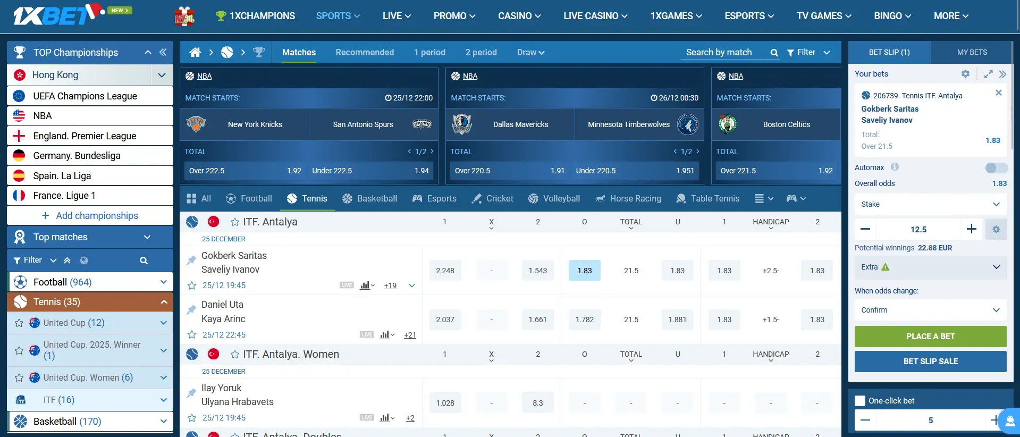Click the sidebar filter search icon

(x=144, y=260)
